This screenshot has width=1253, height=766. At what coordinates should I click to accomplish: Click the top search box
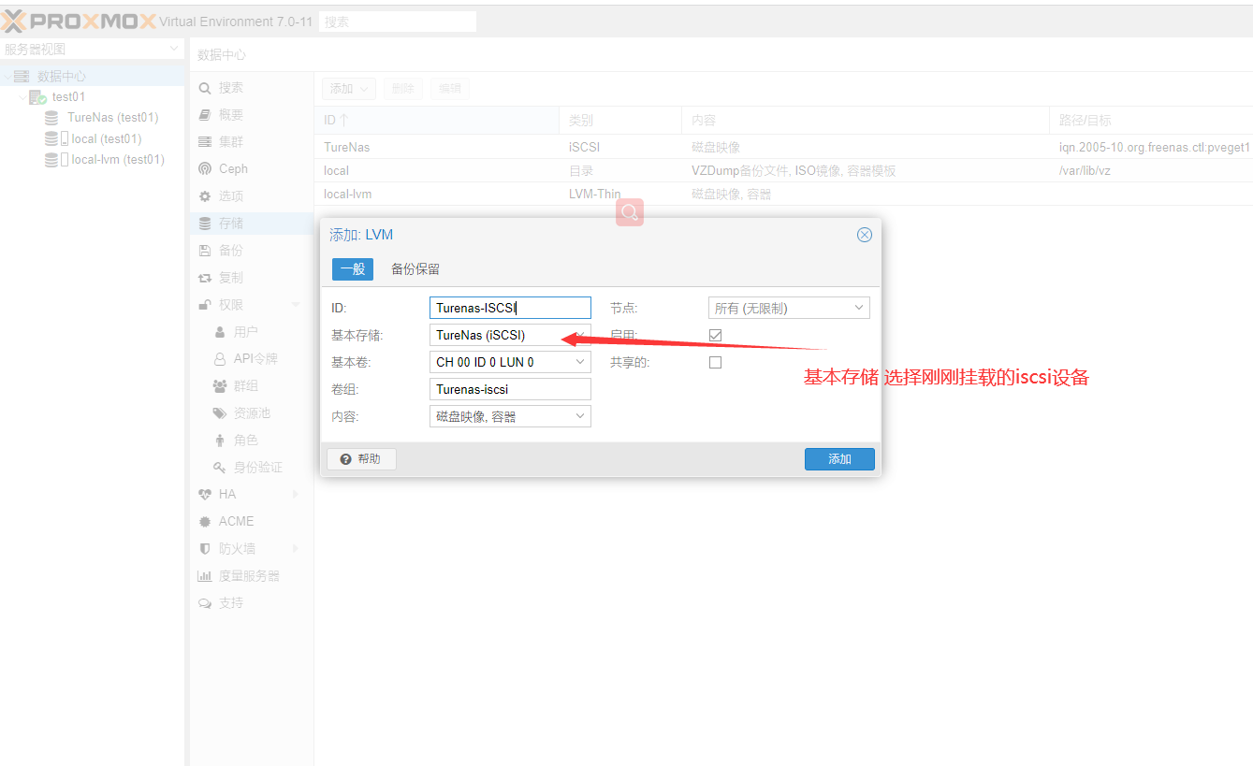pyautogui.click(x=398, y=22)
